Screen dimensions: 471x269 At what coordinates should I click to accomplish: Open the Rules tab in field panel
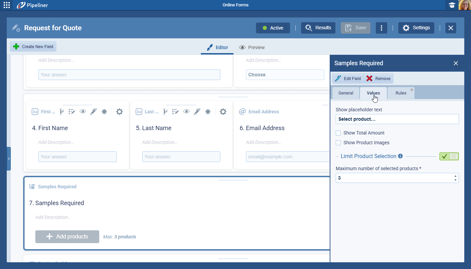[401, 93]
